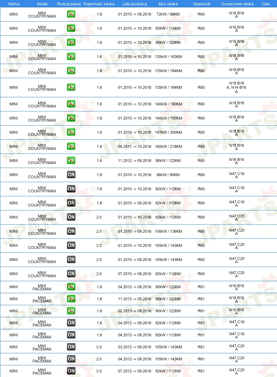Click engine code N18 B16 A in 120kW/163KM row

(x=237, y=57)
